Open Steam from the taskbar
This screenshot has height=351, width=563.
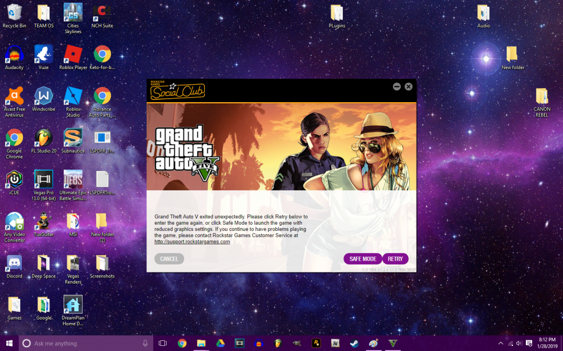[354, 343]
